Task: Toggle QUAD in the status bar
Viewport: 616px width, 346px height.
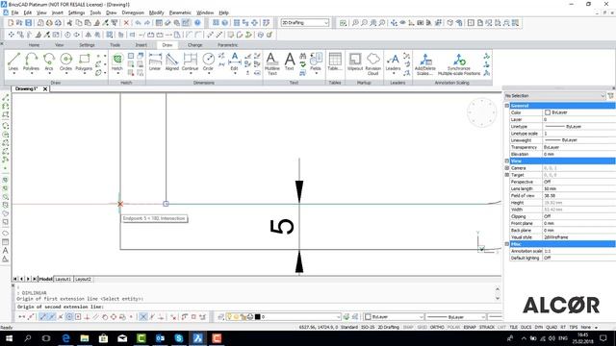Action: 552,327
